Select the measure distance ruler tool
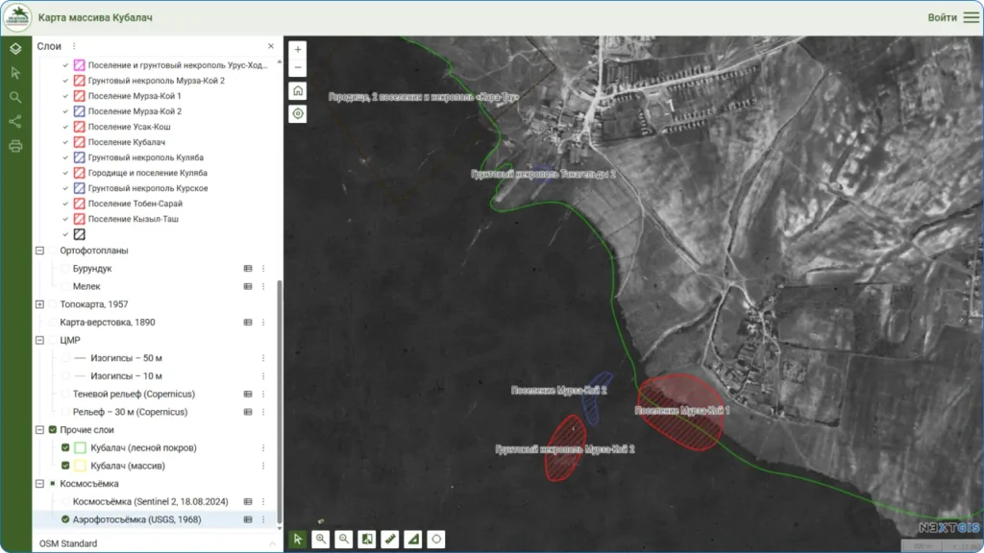Viewport: 984px width, 553px height. tap(390, 539)
